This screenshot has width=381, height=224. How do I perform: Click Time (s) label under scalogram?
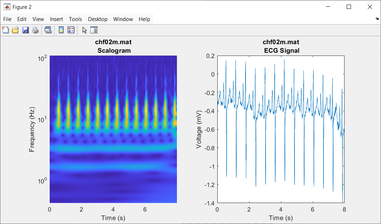pos(113,218)
